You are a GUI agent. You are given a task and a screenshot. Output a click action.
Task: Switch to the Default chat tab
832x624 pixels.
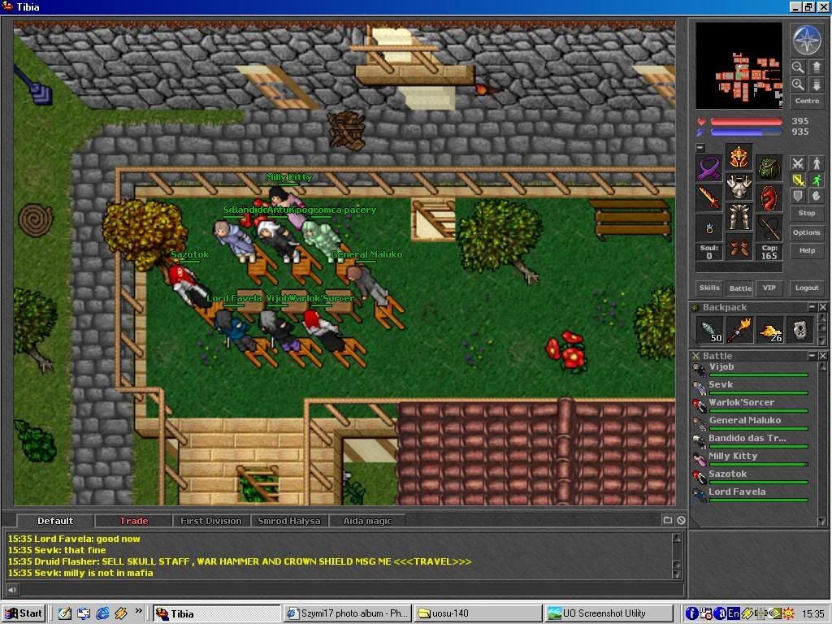[55, 521]
